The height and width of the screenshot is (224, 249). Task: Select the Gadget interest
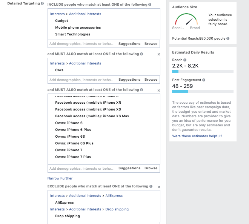(x=61, y=21)
